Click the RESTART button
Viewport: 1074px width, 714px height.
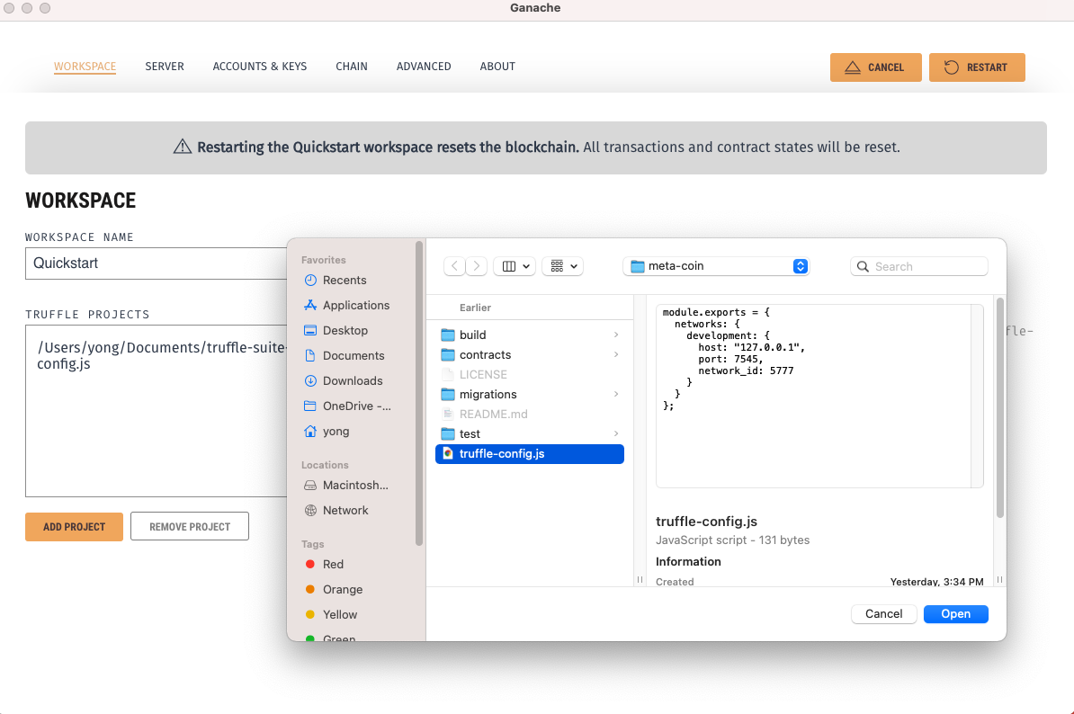pyautogui.click(x=977, y=67)
